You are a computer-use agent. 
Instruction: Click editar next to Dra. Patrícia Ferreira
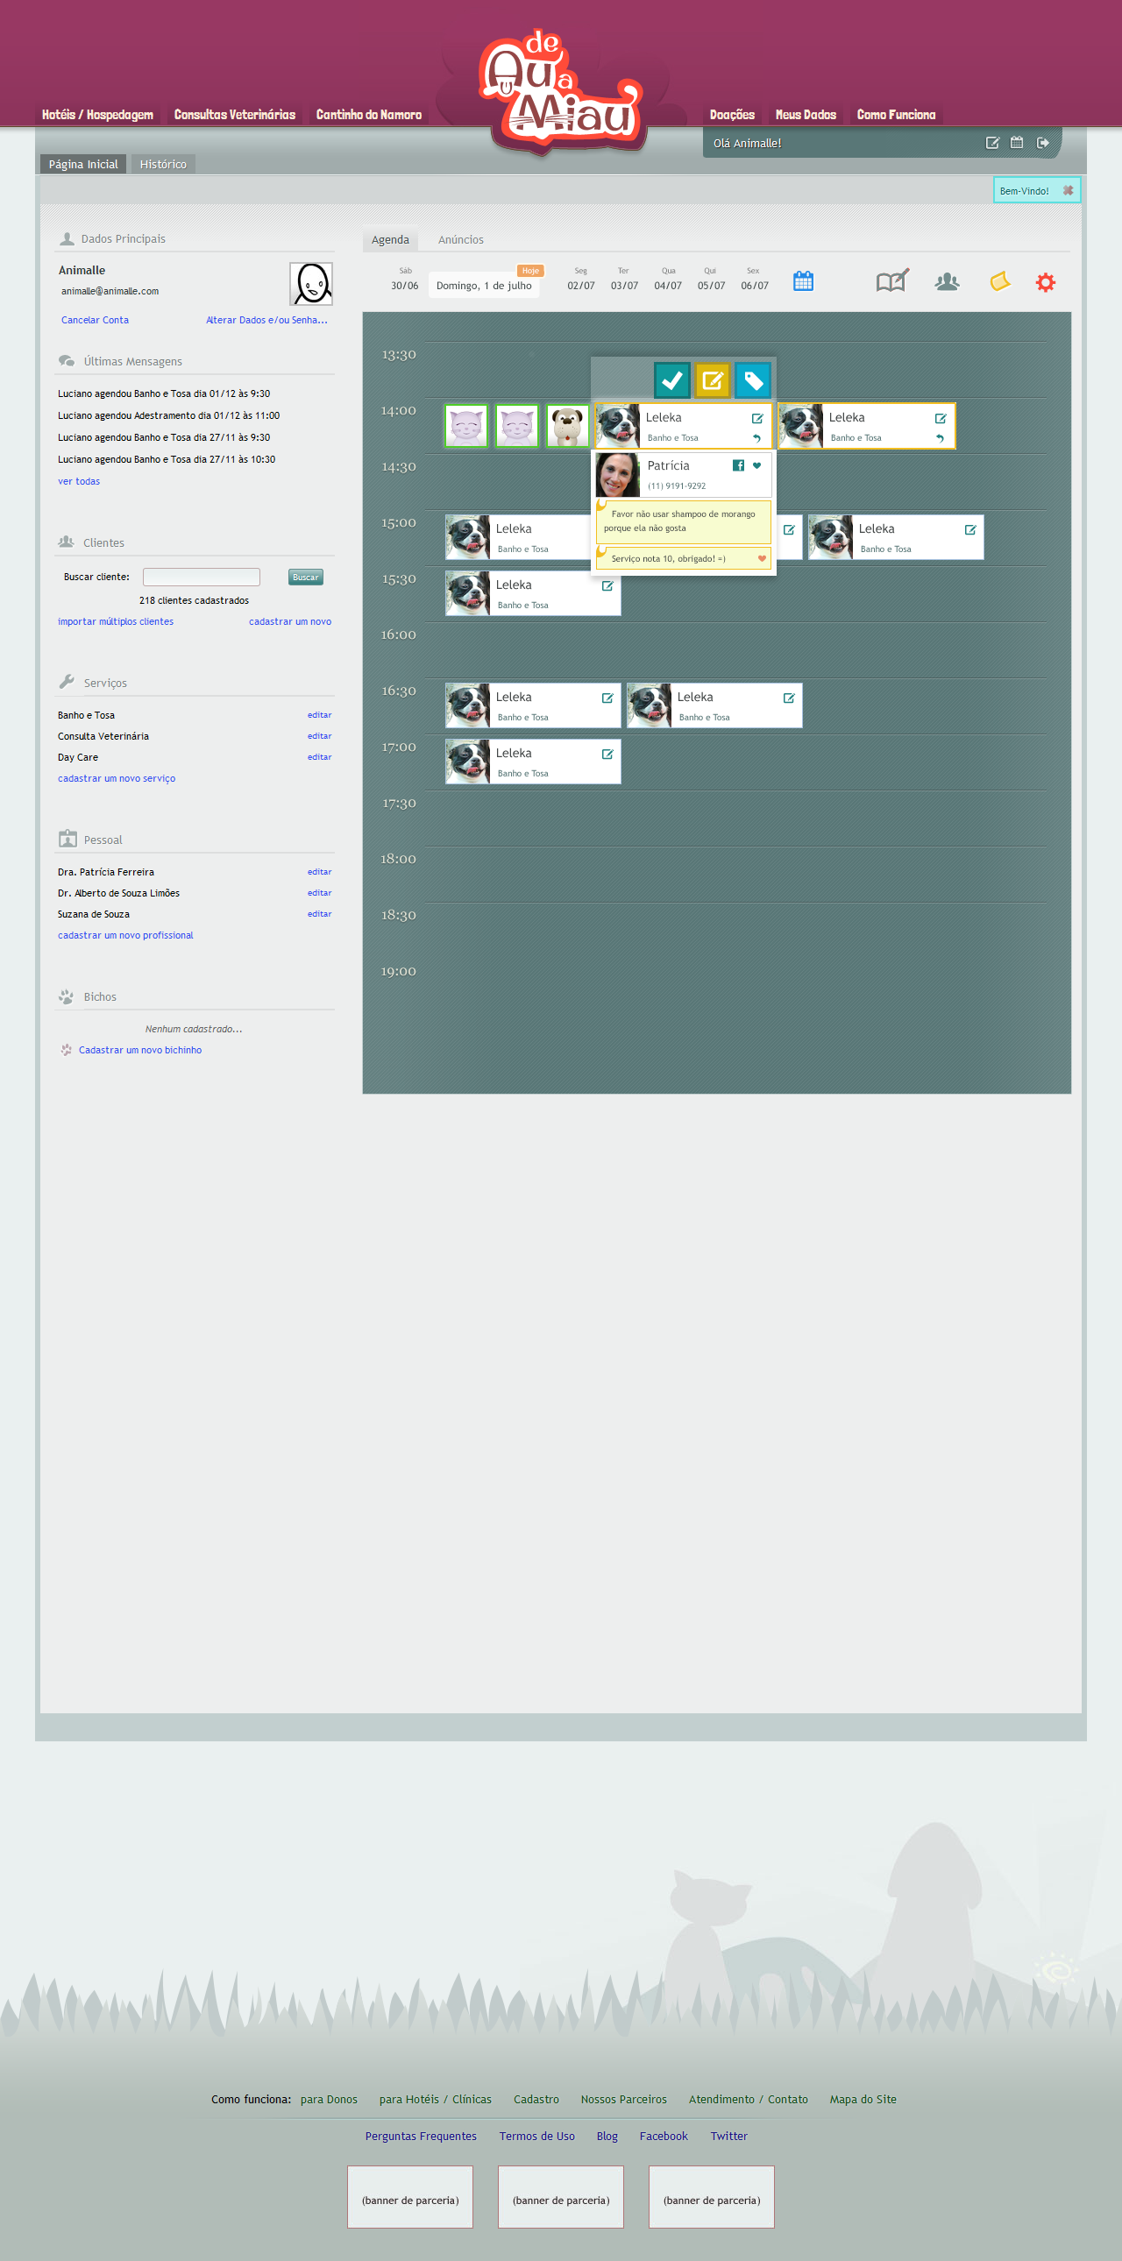[320, 873]
